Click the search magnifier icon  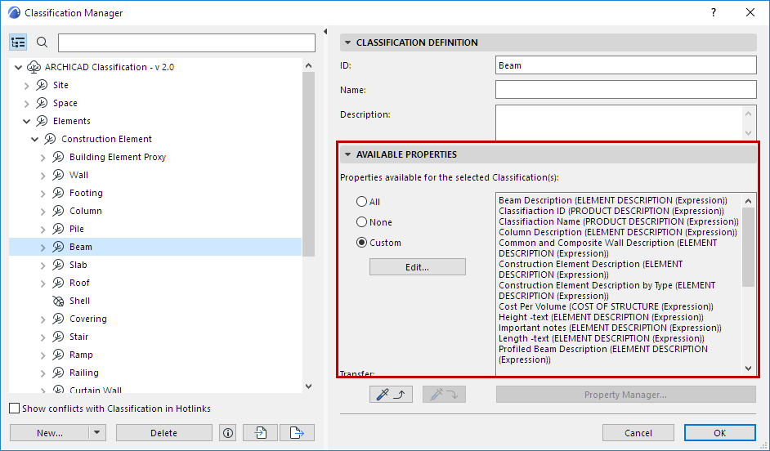pos(43,42)
